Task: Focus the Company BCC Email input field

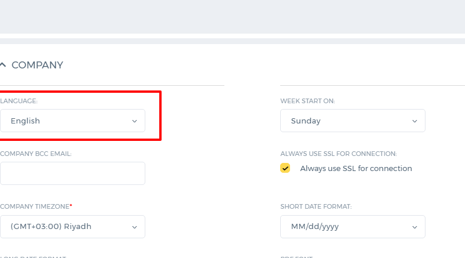Action: [73, 173]
